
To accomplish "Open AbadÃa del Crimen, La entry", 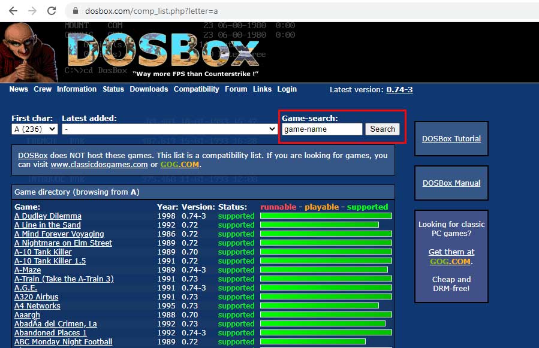I will [x=56, y=323].
